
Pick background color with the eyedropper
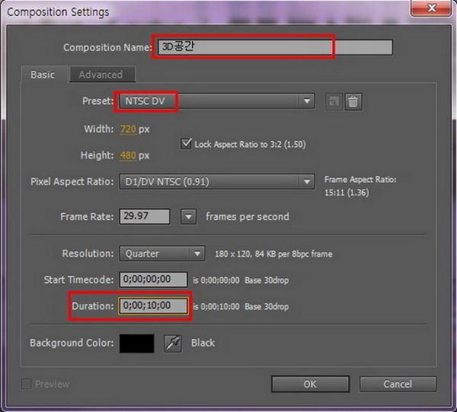pyautogui.click(x=173, y=343)
